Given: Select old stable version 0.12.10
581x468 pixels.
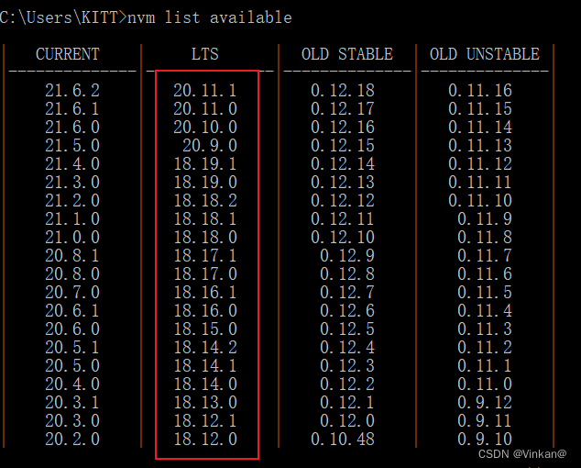Looking at the screenshot, I should [x=343, y=237].
